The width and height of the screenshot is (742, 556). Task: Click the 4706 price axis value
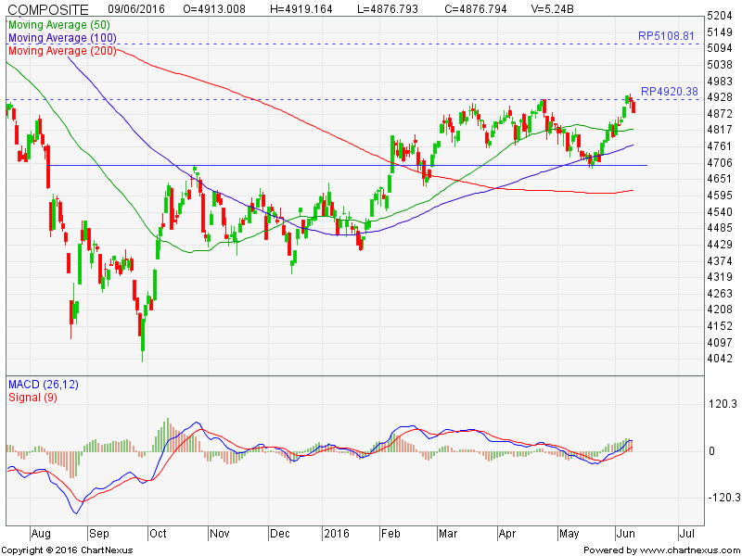(x=720, y=163)
